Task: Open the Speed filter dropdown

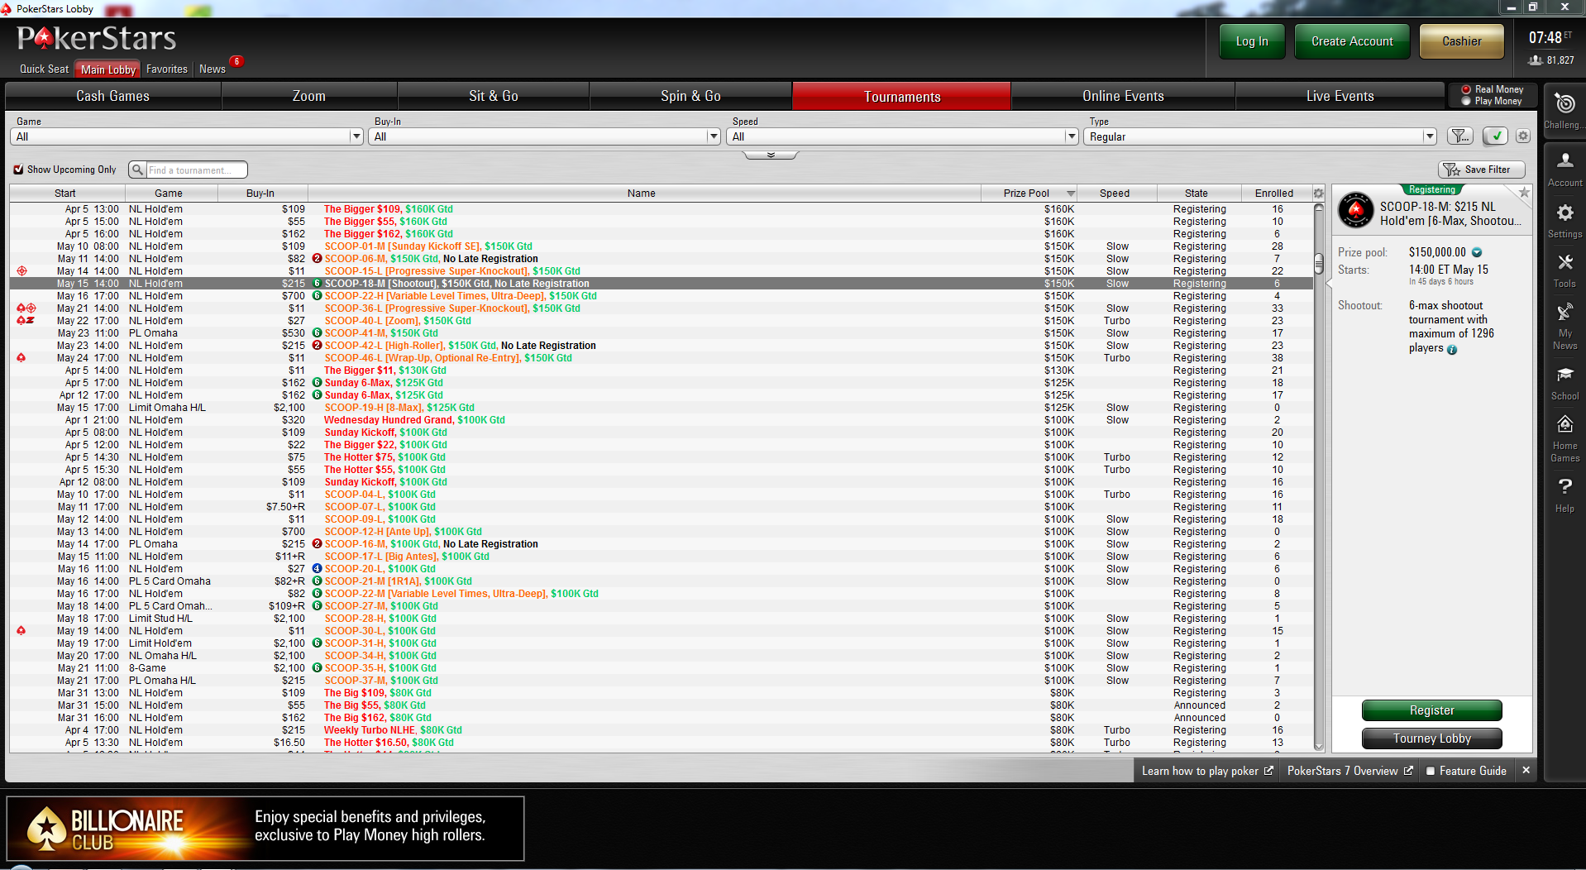Action: click(903, 136)
